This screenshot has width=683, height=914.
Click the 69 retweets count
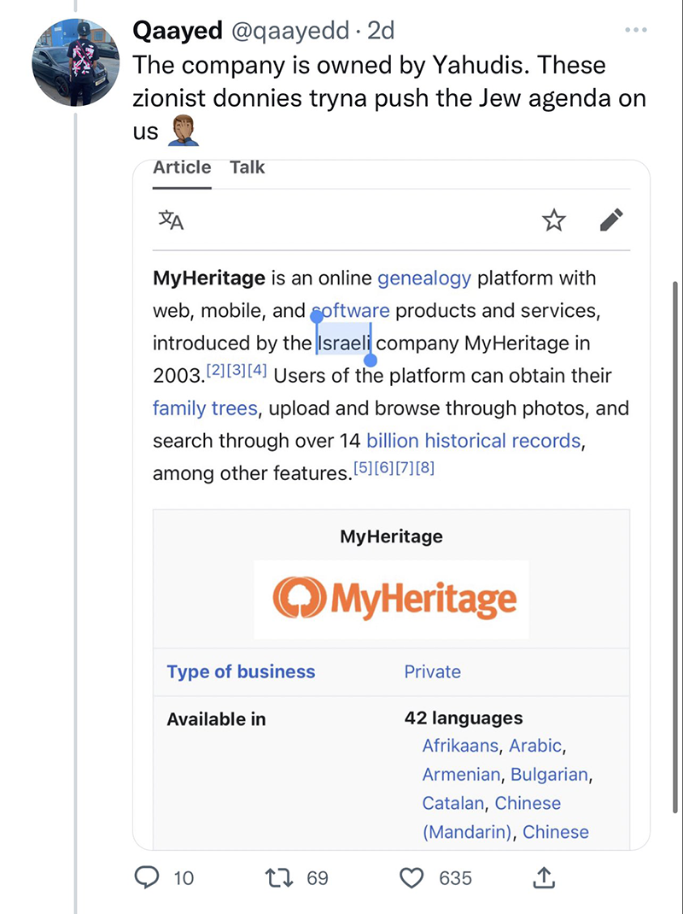[318, 878]
